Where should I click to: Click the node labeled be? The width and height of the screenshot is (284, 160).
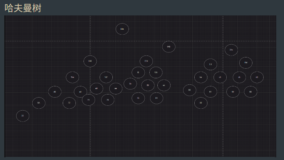click(201, 77)
